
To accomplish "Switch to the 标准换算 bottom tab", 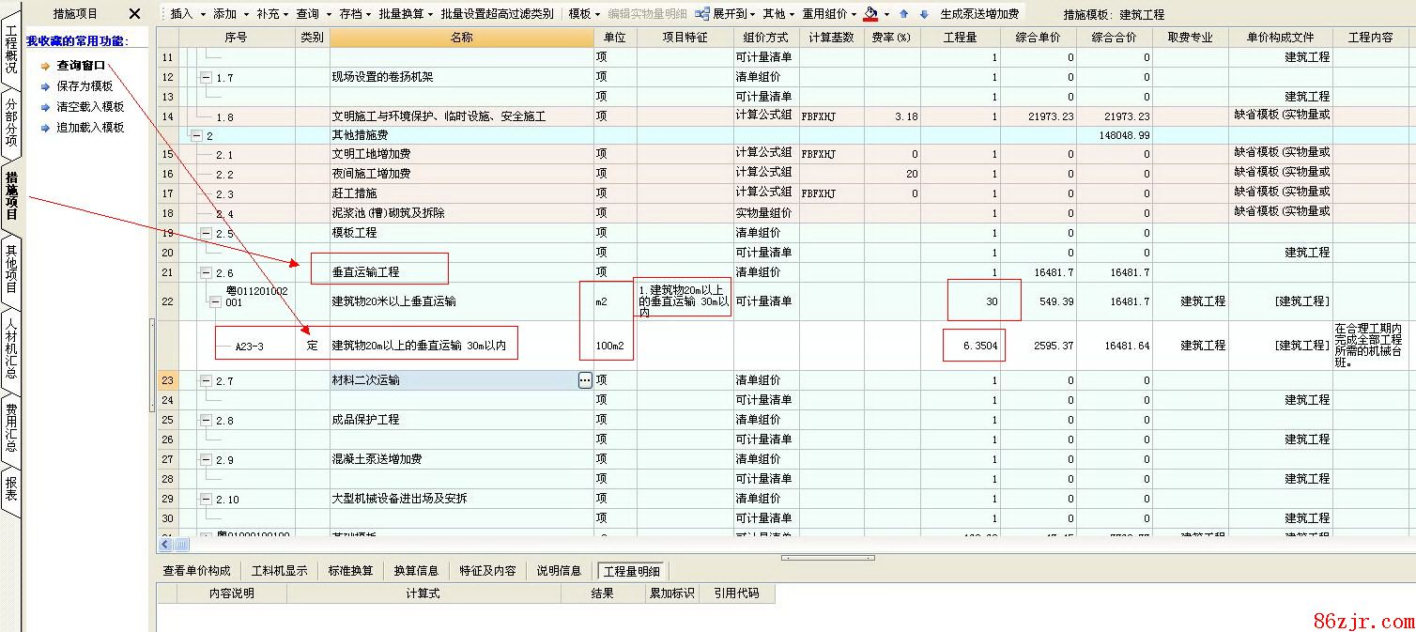I will 350,571.
